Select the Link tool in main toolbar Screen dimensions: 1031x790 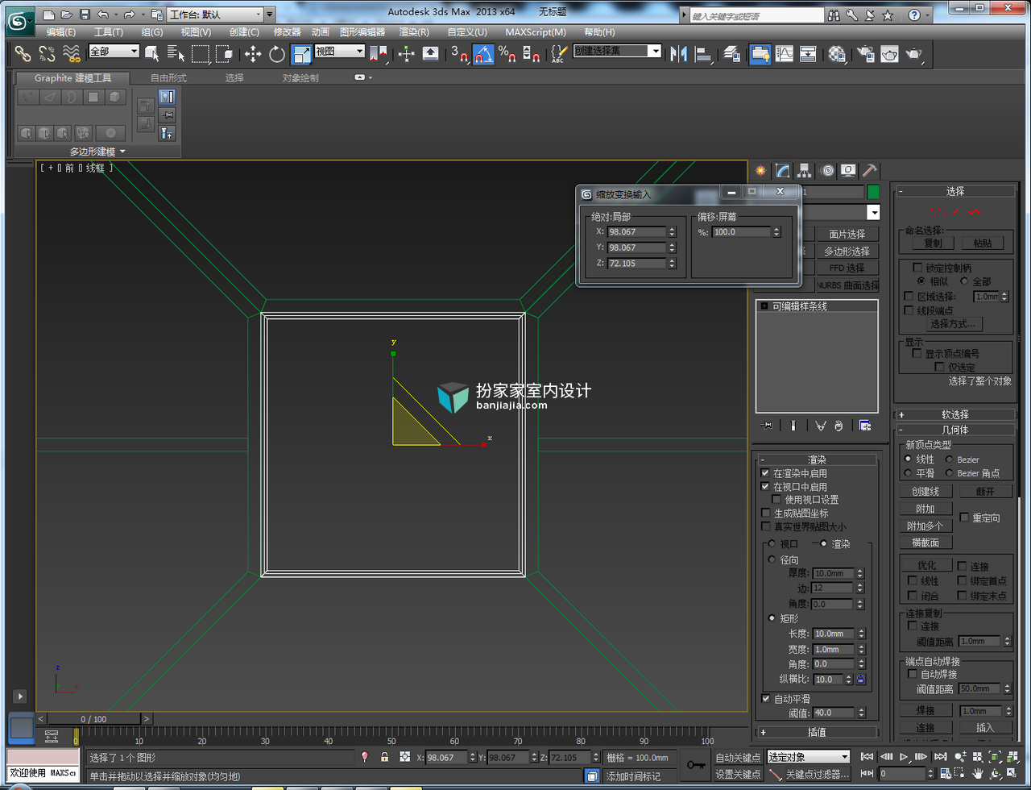click(23, 54)
